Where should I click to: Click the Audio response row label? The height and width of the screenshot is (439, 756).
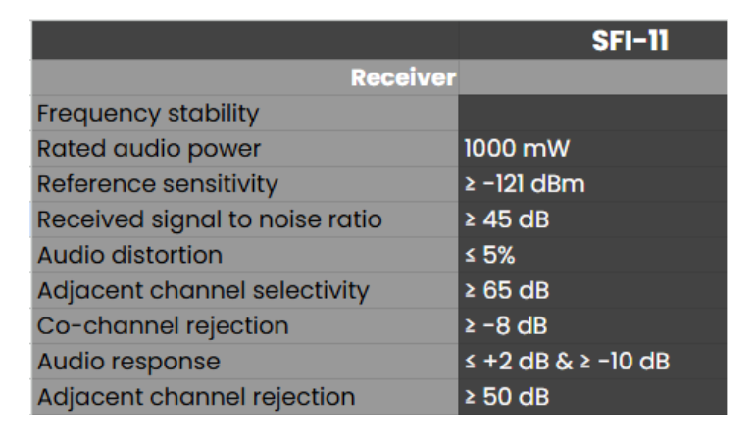point(128,362)
